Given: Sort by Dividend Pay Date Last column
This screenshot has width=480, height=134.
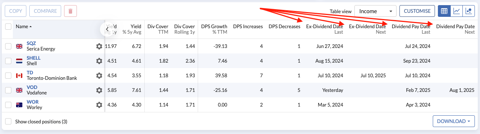Looking at the screenshot, I should [x=411, y=29].
